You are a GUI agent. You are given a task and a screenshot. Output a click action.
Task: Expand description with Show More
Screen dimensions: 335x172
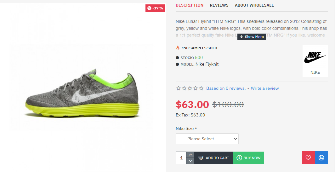tap(252, 37)
